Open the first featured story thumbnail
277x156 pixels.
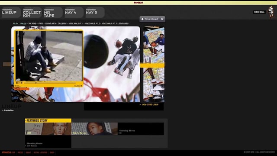pos(48,129)
